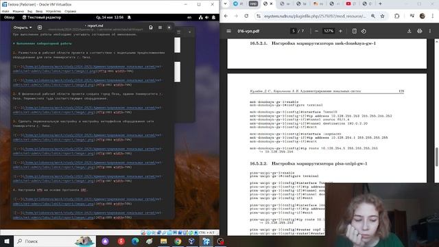Click the heading Выполнение лабораторной работы
The height and width of the screenshot is (247, 439).
tap(42, 44)
